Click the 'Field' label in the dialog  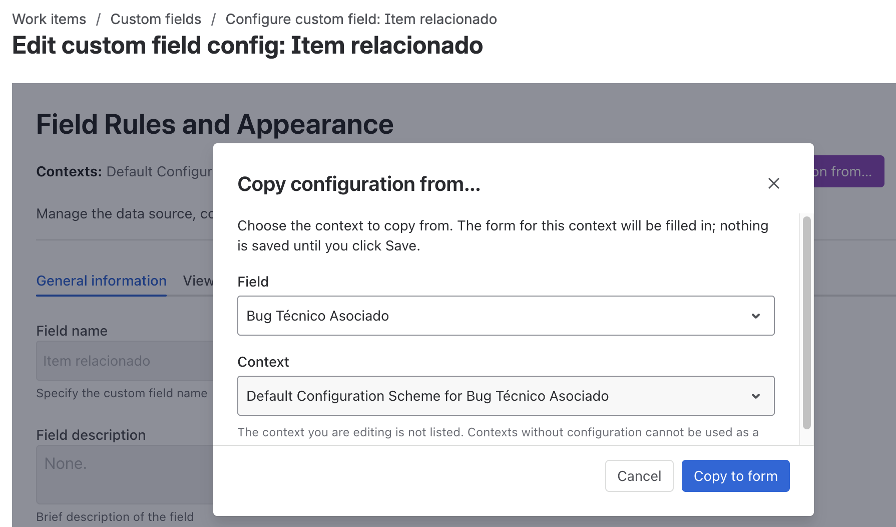coord(253,282)
